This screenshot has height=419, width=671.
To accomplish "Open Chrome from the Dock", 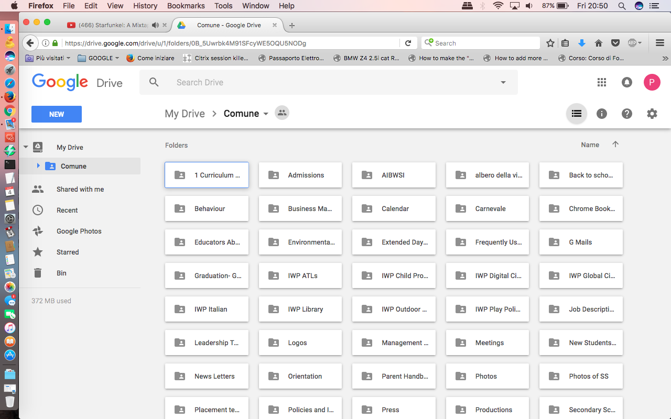I will point(9,111).
